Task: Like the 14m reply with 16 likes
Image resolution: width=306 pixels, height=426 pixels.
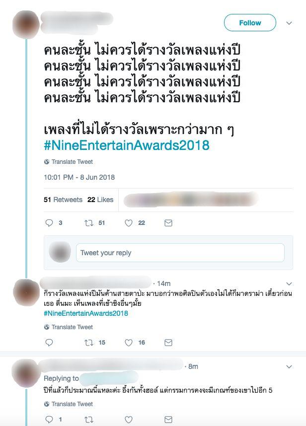Action: coord(129,343)
